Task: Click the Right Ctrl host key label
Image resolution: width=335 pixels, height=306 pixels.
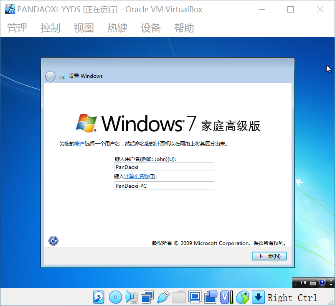Action: [292, 298]
